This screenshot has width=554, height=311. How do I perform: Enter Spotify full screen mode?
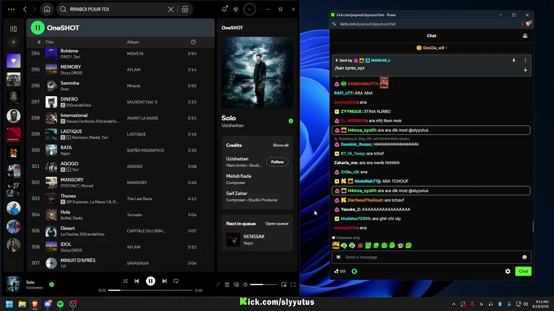tap(293, 285)
